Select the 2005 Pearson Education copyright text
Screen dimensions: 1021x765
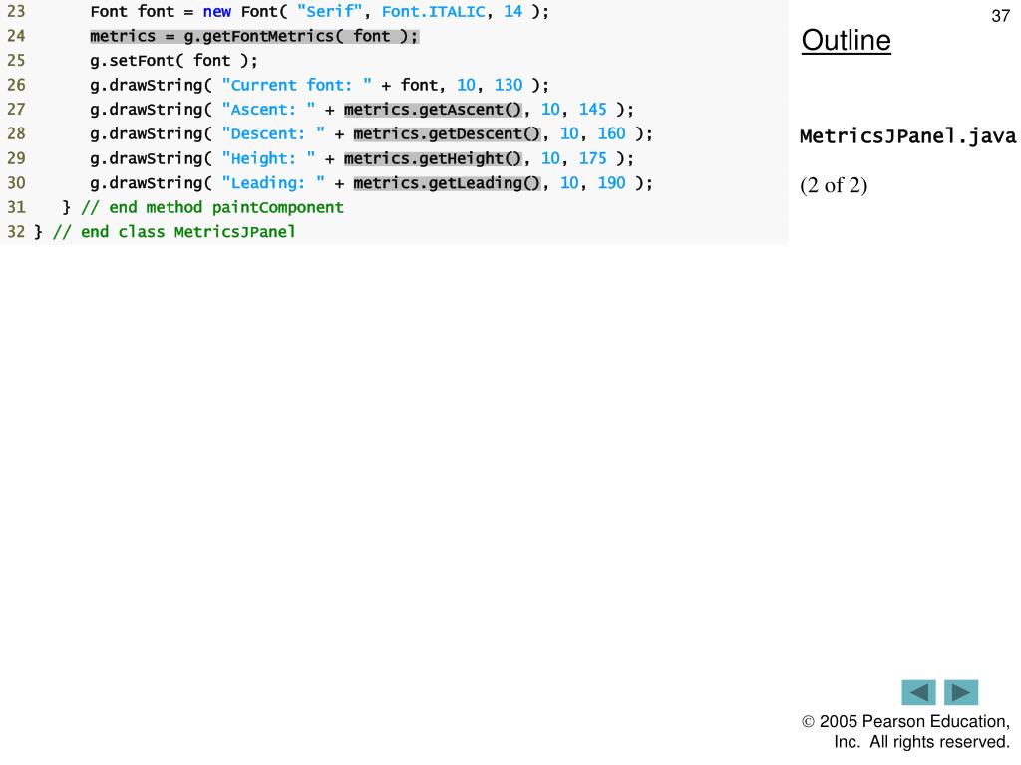tap(905, 732)
